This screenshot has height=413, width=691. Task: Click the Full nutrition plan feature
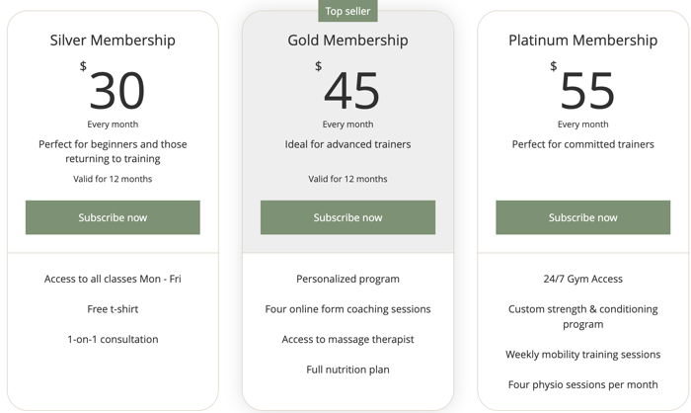[347, 370]
